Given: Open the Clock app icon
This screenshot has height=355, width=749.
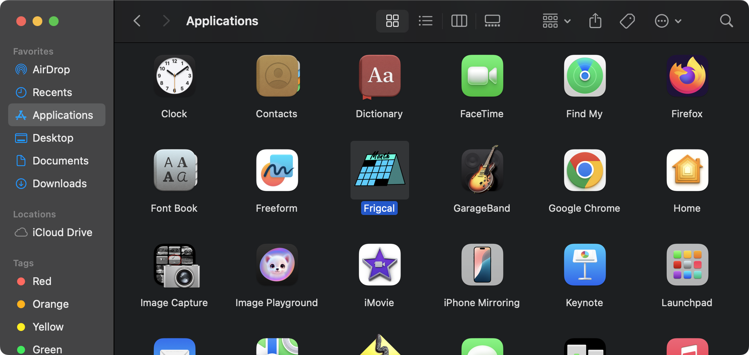Looking at the screenshot, I should 175,76.
